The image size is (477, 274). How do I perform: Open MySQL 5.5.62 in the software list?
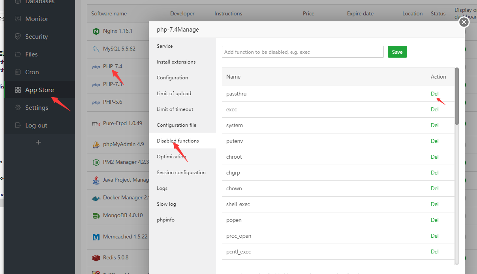coord(119,49)
